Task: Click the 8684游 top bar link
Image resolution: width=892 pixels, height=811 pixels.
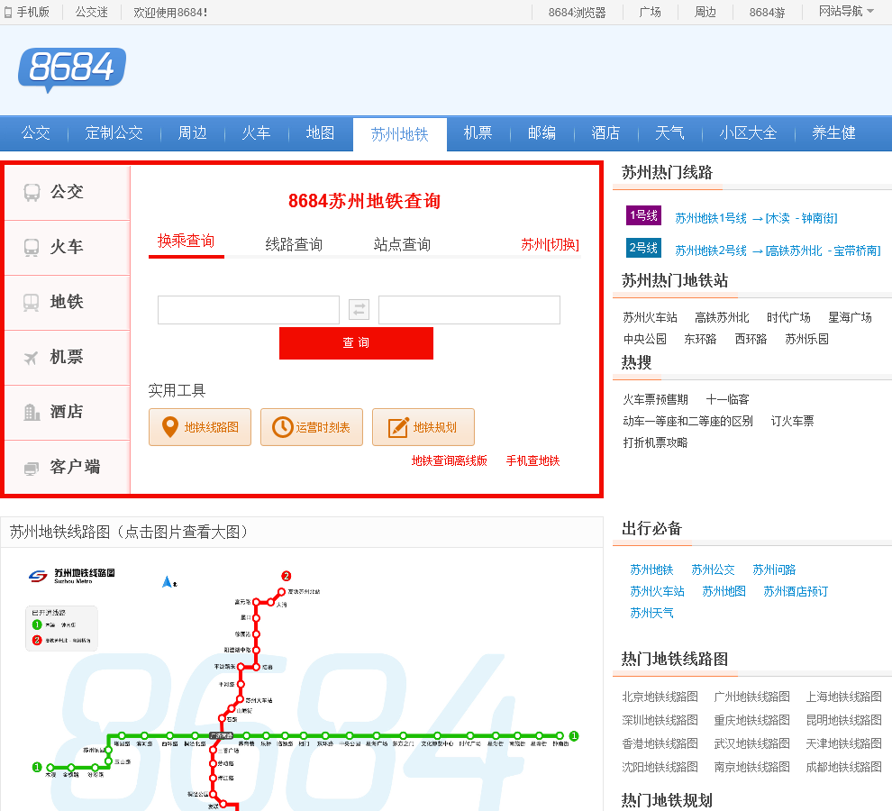Action: [x=767, y=13]
